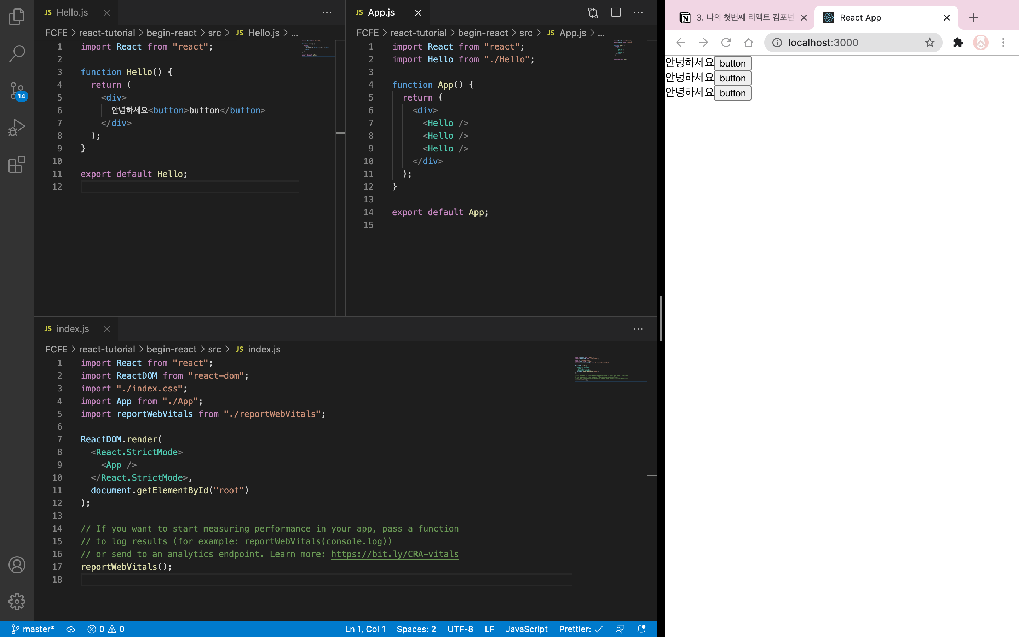Reload the localhost:3000 page
The height and width of the screenshot is (637, 1019).
726,42
